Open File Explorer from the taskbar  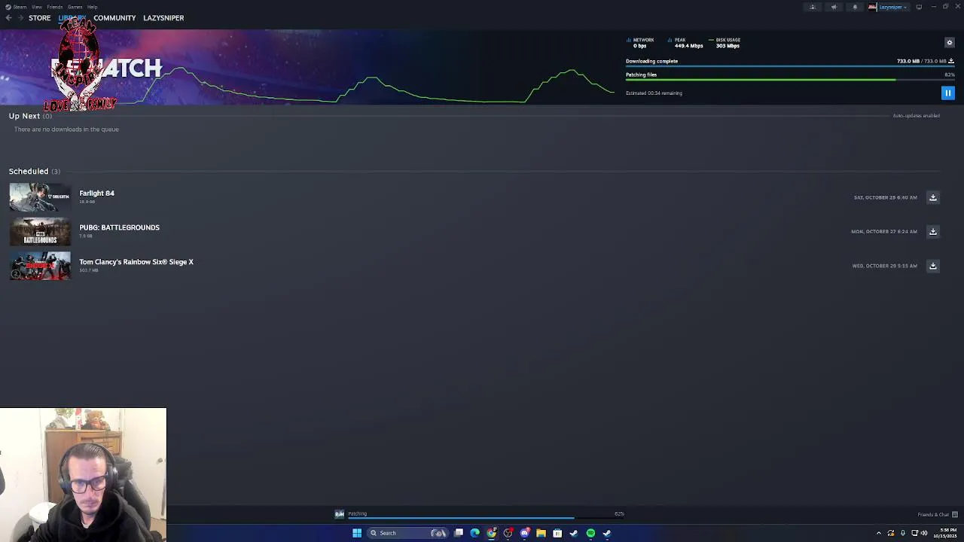click(x=541, y=533)
